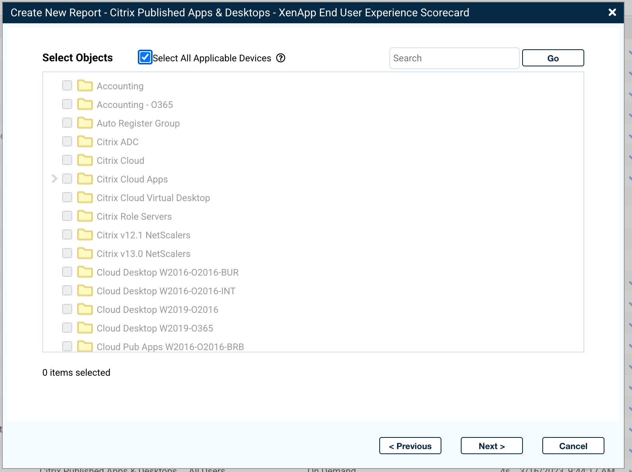Check the Citrix v12.1 NetScalers checkbox

[x=67, y=234]
